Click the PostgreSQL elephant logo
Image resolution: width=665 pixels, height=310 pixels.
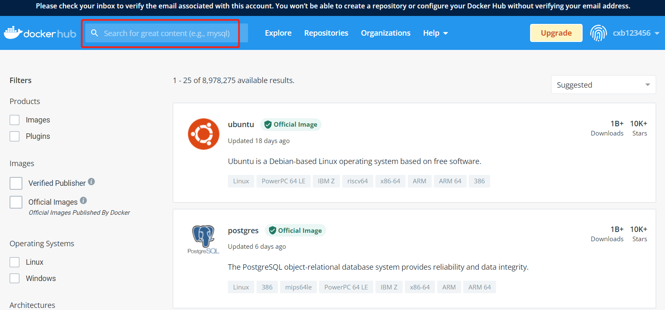pos(203,239)
